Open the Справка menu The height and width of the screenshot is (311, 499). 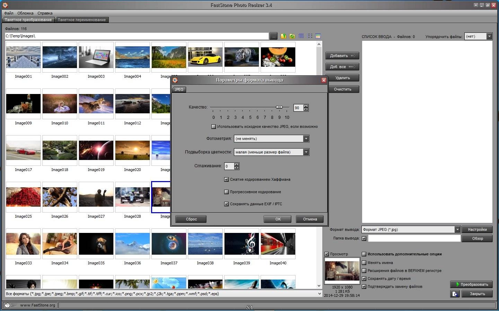click(45, 13)
